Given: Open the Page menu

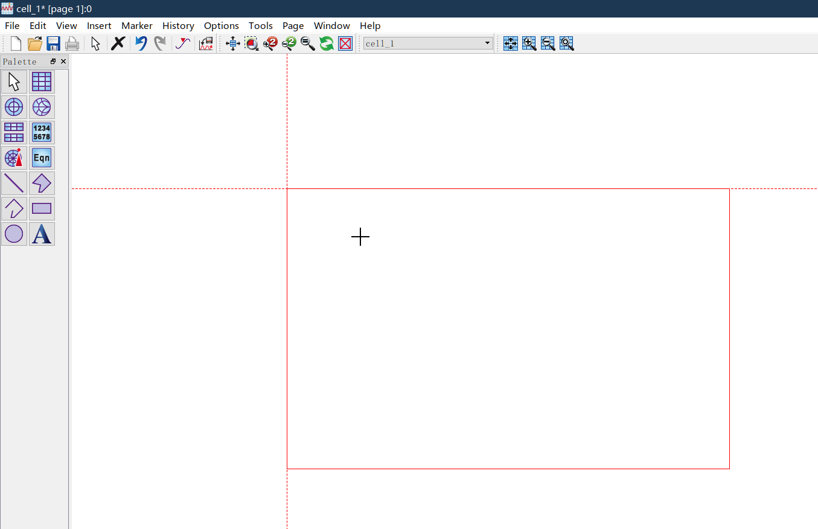Looking at the screenshot, I should [x=293, y=25].
